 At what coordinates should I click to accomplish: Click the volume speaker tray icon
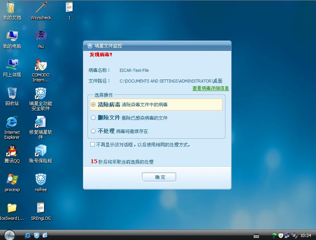(x=295, y=235)
